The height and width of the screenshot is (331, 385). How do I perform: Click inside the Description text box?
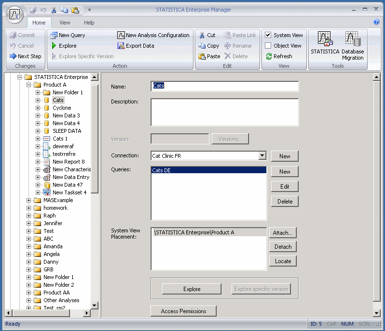(225, 113)
